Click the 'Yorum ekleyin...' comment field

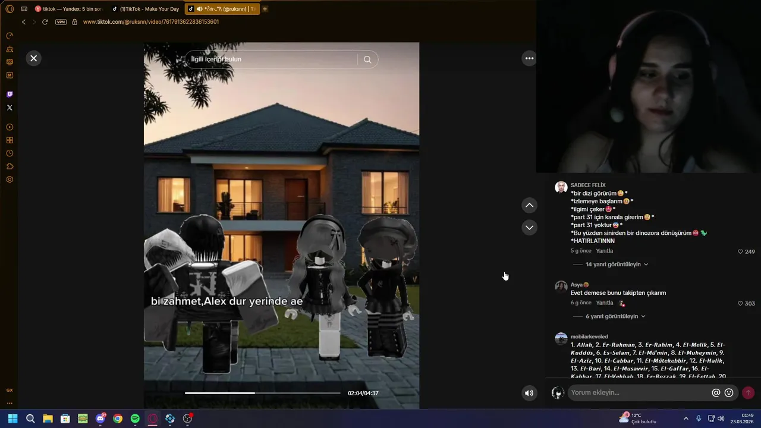pos(639,393)
